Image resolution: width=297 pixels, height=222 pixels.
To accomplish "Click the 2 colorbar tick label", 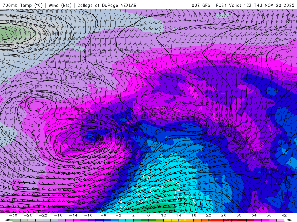I will point(133,215).
